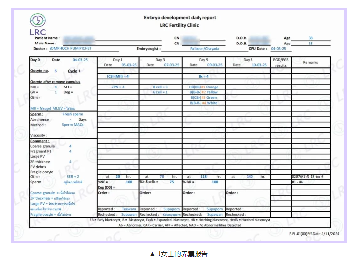This screenshot has height=262, width=351.
Task: Click the 'Oocyte no.' label
Action: [40, 71]
